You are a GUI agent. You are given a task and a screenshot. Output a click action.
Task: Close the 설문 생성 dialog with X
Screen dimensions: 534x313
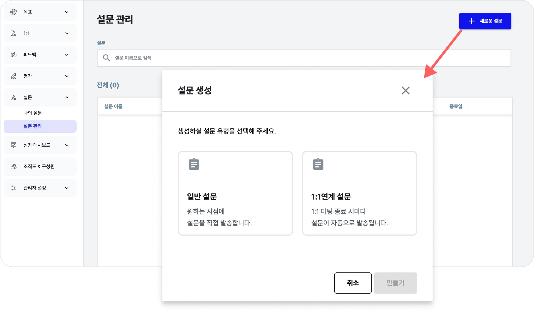pos(405,91)
